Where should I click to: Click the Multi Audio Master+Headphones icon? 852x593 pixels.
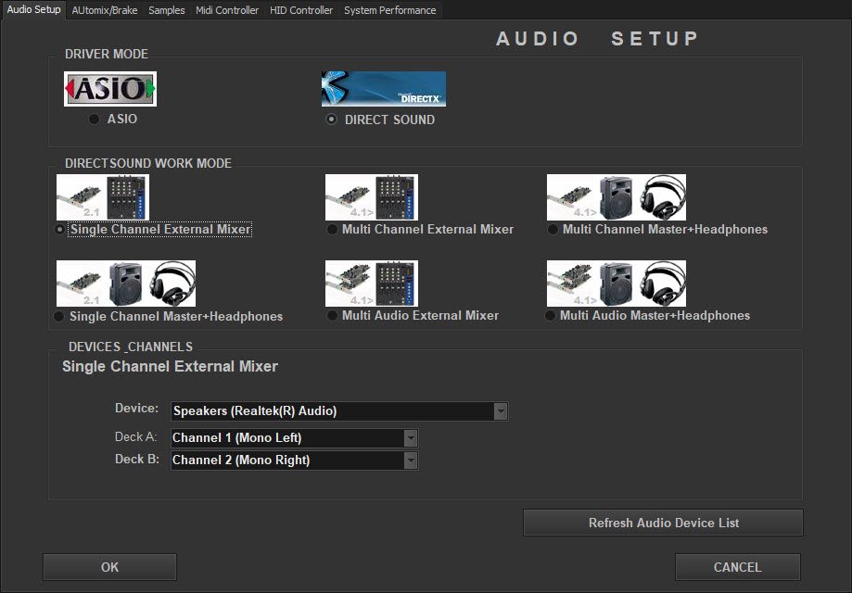616,284
